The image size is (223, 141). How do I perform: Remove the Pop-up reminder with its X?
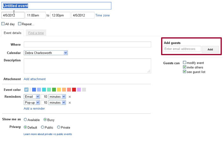[x=70, y=103]
